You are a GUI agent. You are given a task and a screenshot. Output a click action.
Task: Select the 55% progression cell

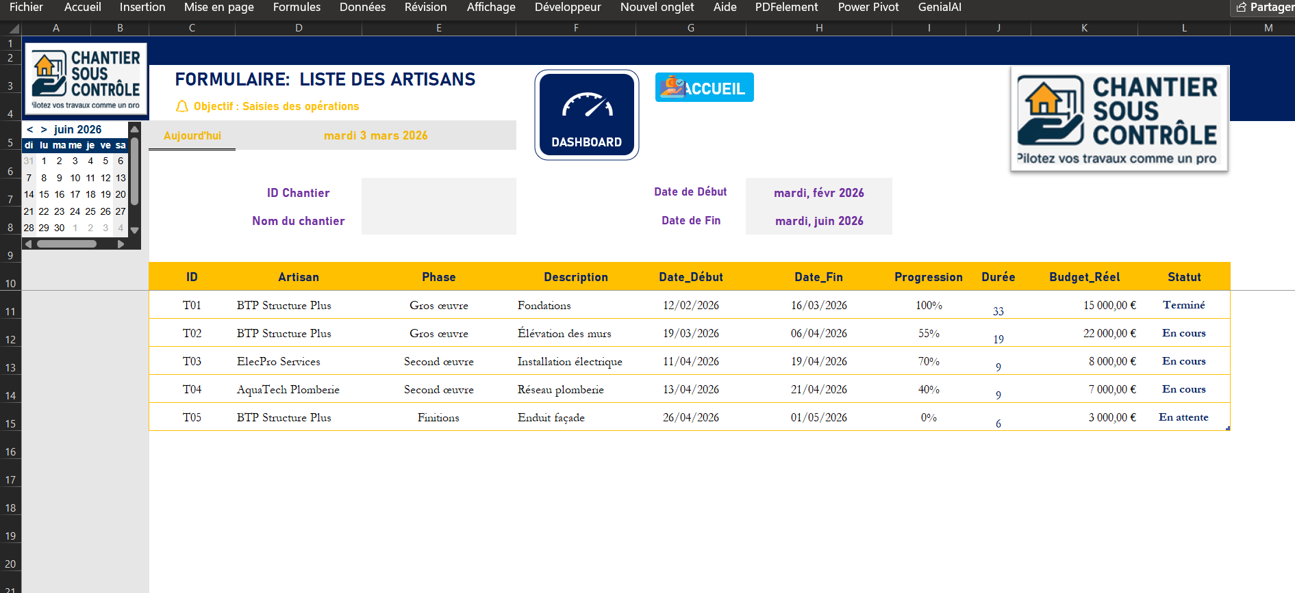(x=929, y=333)
